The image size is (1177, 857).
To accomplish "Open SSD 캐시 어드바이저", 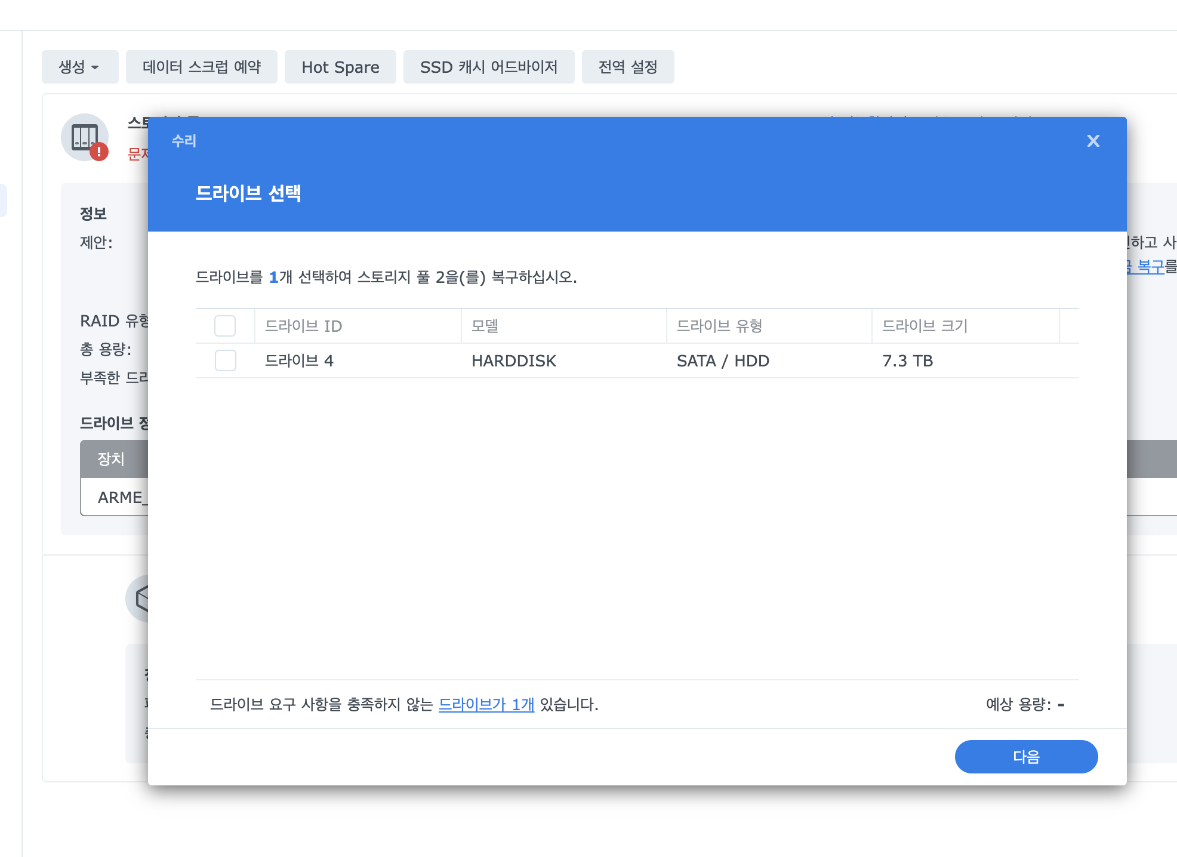I will tap(488, 67).
